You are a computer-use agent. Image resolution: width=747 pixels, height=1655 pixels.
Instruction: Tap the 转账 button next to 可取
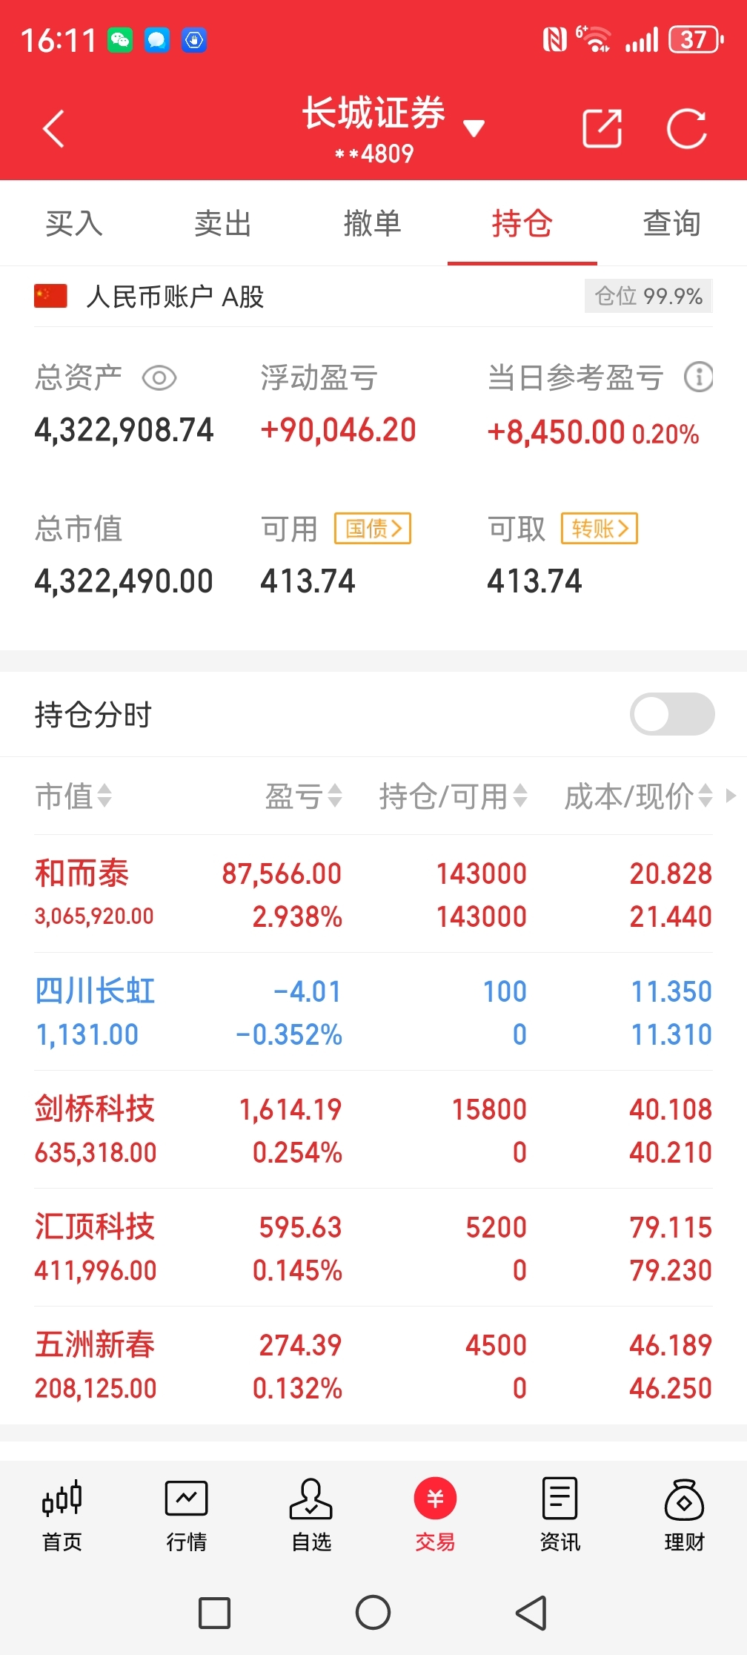click(600, 529)
